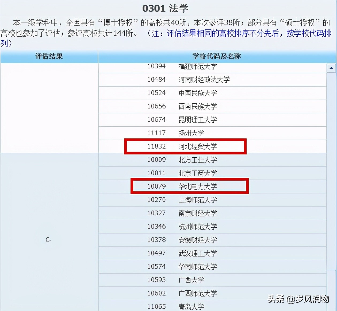
Task: Click the scrollbar up arrow
Action: coord(332,68)
